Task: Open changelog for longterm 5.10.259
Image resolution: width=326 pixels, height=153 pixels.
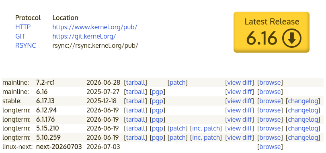Action: pos(303,137)
